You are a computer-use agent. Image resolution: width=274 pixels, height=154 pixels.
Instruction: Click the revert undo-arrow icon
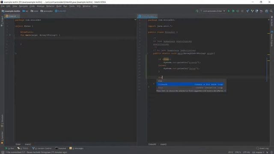pyautogui.click(x=261, y=11)
